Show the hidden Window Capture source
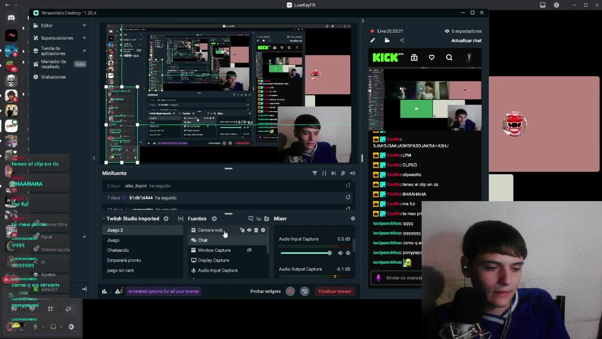Screen dimensions: 602x339 249,250
